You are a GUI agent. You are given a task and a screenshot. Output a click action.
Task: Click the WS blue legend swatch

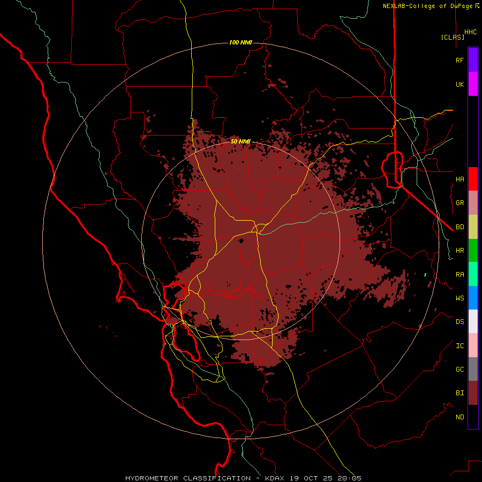tap(473, 298)
